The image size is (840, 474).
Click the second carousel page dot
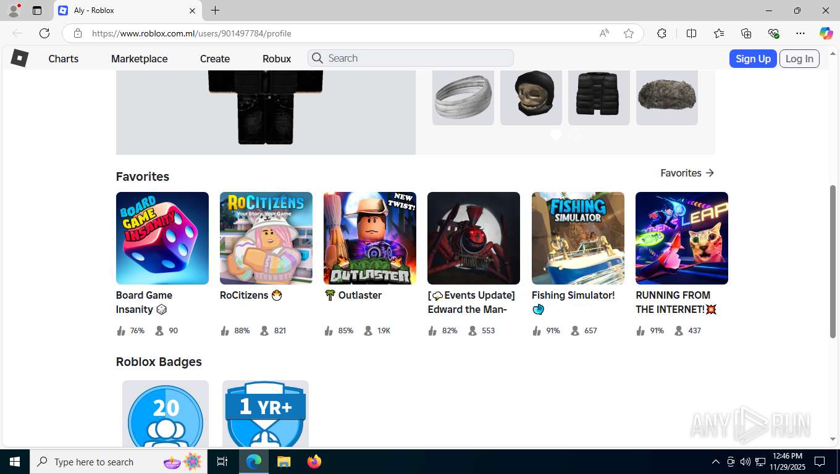coord(576,135)
